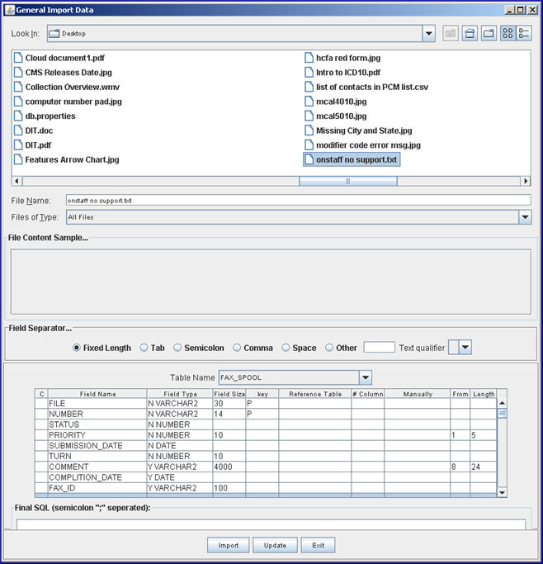Click field table scroll up arrow
The height and width of the screenshot is (564, 543).
point(502,403)
